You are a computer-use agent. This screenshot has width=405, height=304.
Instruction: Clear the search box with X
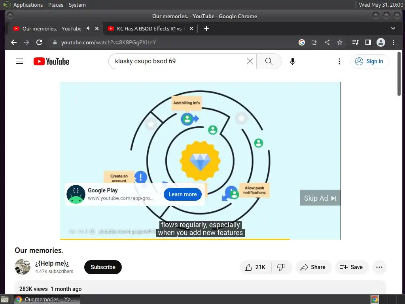point(250,61)
